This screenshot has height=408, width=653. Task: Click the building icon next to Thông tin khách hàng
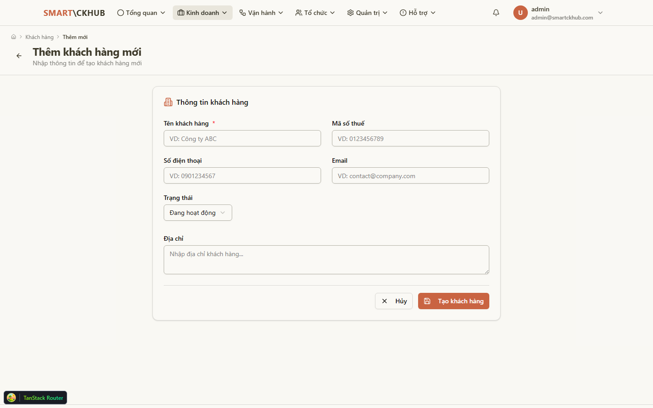(168, 102)
